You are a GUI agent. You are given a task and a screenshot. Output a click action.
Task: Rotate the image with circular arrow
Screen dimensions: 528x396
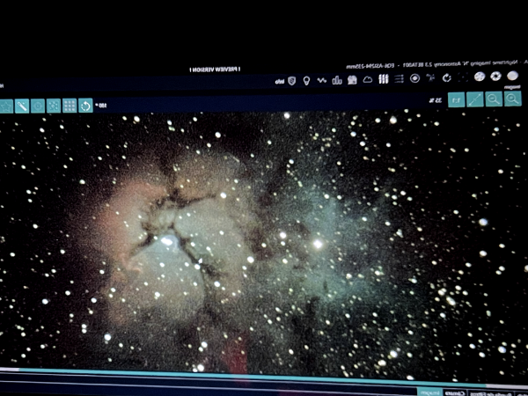tap(85, 106)
